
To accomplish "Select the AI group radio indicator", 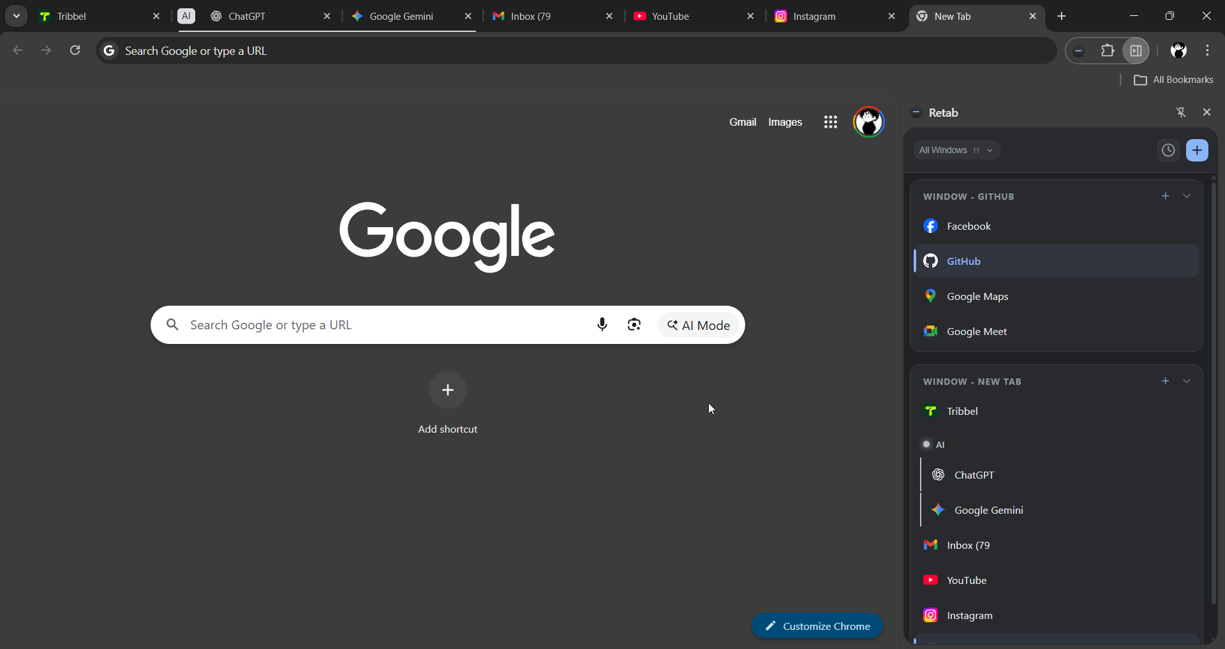I will [926, 444].
